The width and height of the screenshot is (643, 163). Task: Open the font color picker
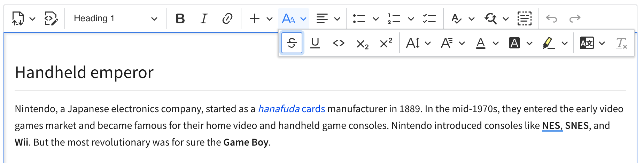(487, 43)
